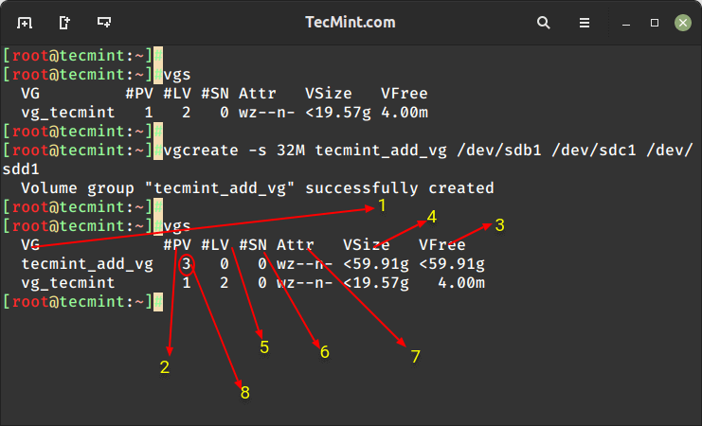Click the yellow annotation number 7
The width and height of the screenshot is (702, 426).
click(415, 357)
